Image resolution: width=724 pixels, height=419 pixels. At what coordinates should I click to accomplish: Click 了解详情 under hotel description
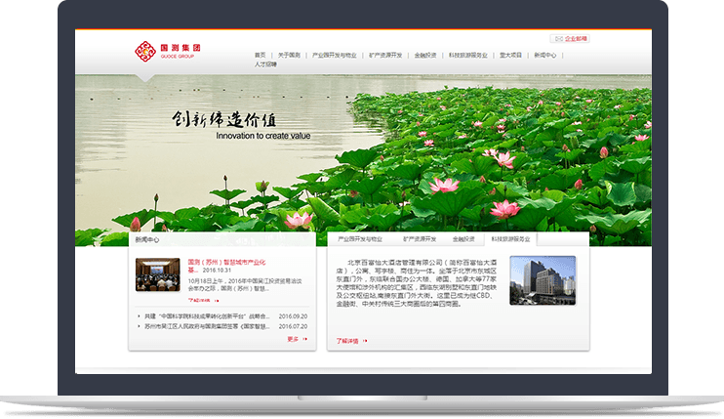[x=351, y=341]
